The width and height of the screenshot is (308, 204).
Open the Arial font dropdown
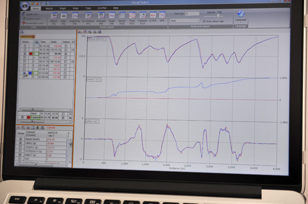tap(185, 20)
